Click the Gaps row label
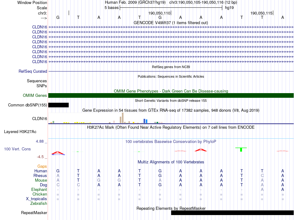The height and width of the screenshot is (220, 294). pos(42,166)
